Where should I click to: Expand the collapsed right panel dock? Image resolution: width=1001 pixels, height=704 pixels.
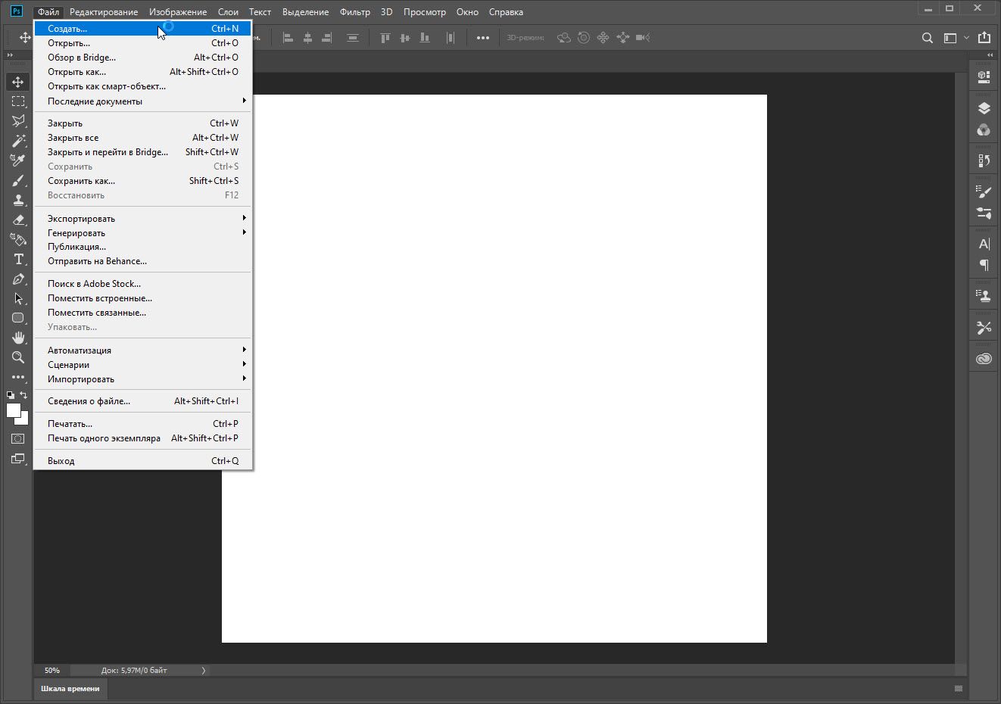(x=990, y=55)
